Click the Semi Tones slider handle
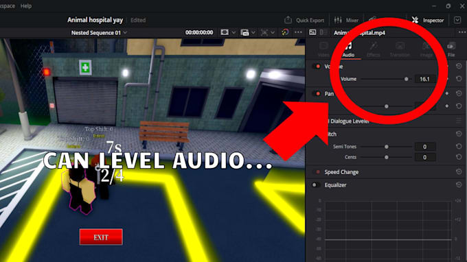Viewport: 467px width, 262px height. tap(386, 147)
